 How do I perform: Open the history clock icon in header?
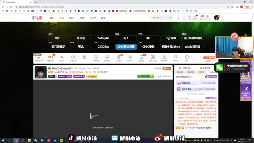(178, 17)
